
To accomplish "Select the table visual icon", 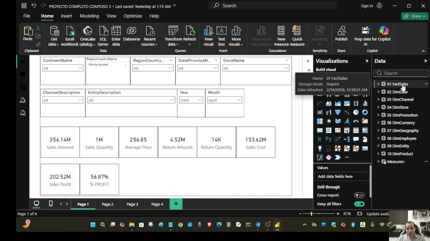I will [356, 130].
